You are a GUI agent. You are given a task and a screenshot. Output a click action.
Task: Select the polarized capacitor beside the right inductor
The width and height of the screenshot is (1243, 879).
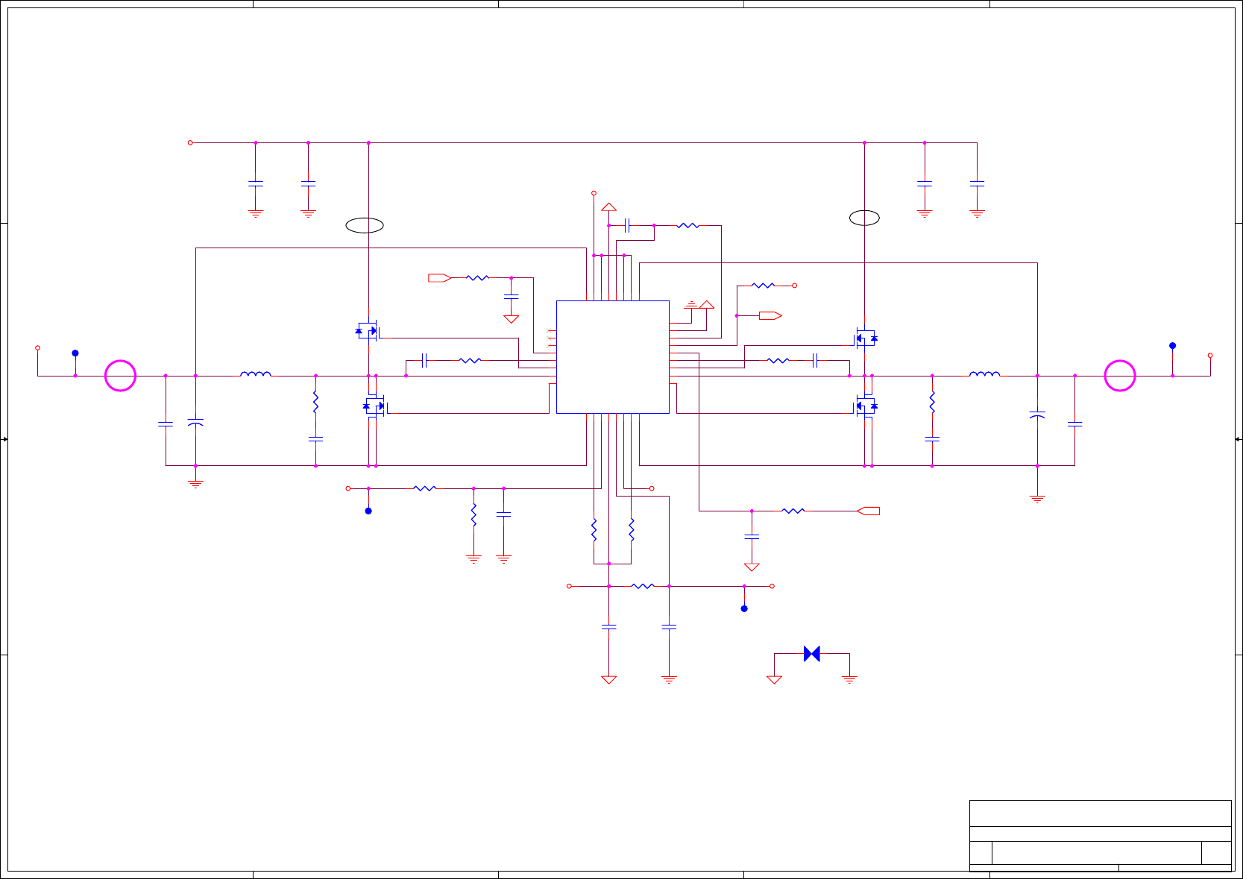click(x=1037, y=415)
